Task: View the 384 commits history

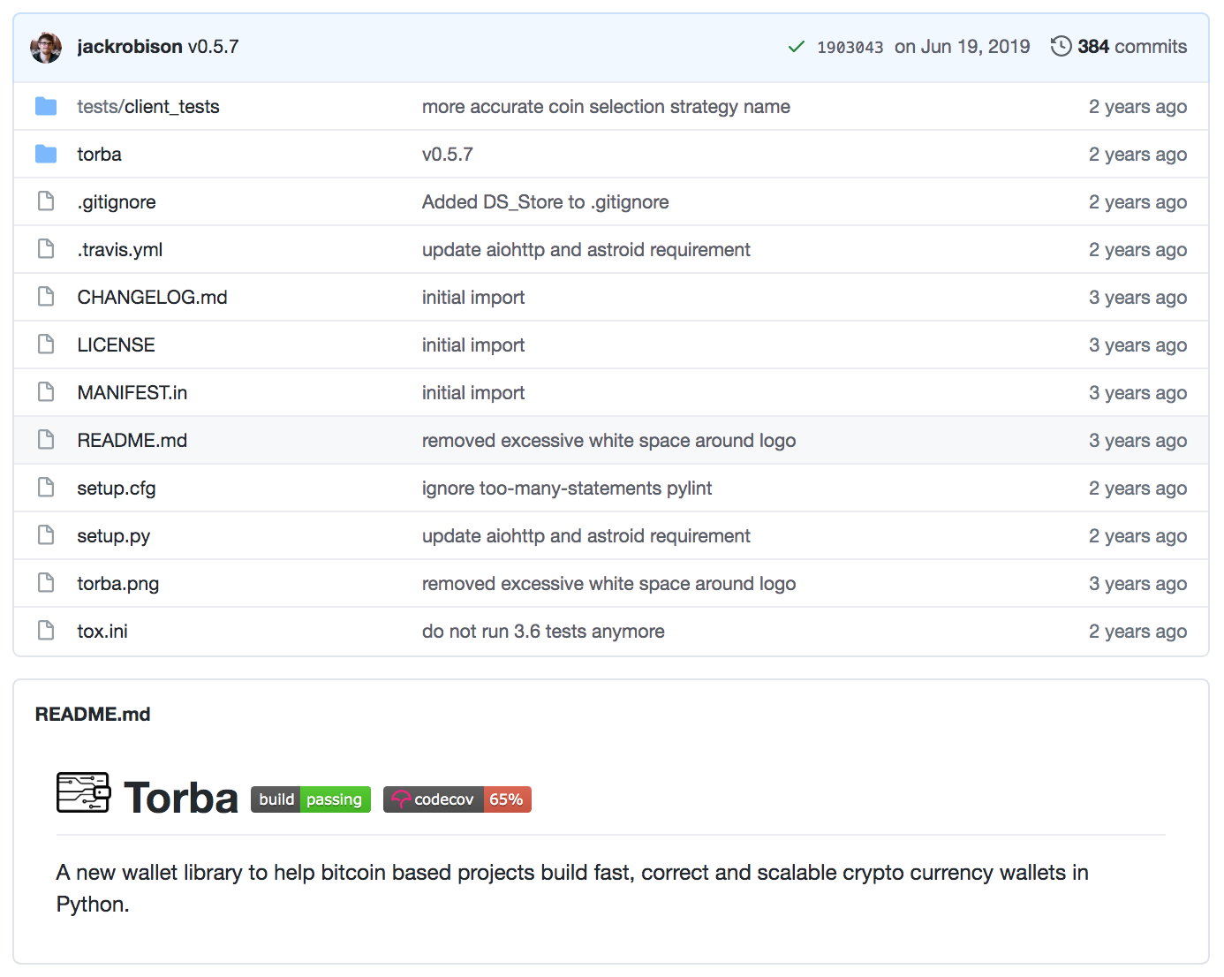Action: (1132, 47)
